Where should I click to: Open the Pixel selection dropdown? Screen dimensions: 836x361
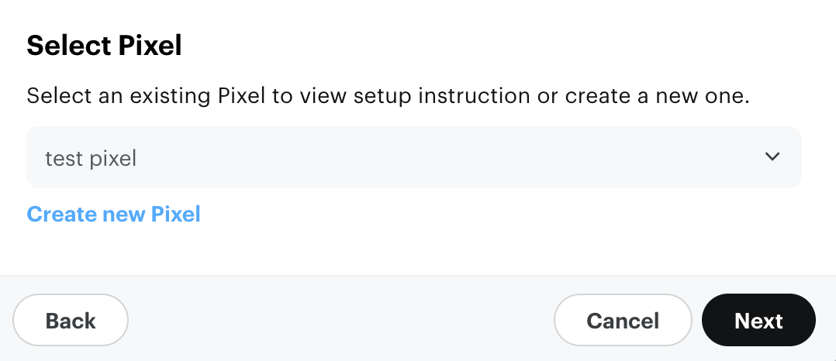tap(413, 157)
